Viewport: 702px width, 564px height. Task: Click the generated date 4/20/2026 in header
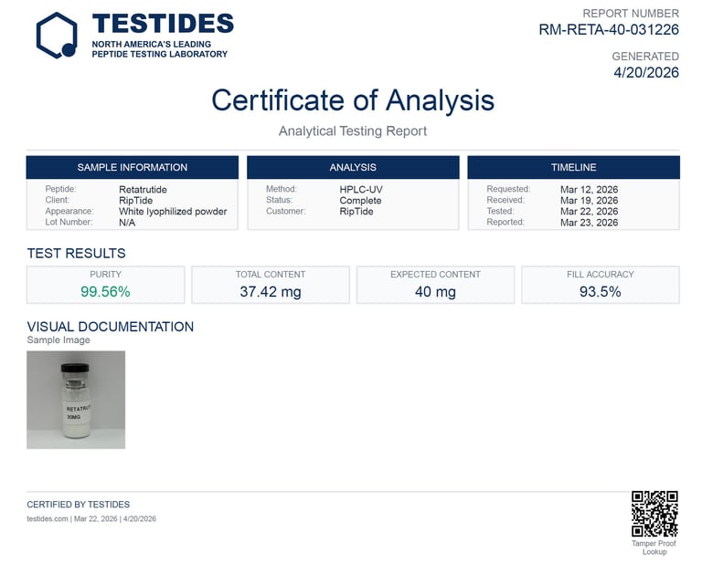click(646, 72)
